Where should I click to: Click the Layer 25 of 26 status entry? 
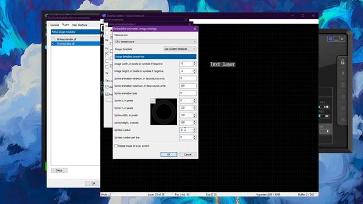pos(156,195)
